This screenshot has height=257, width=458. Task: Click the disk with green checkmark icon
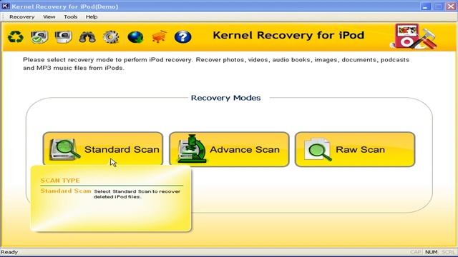[x=39, y=37]
